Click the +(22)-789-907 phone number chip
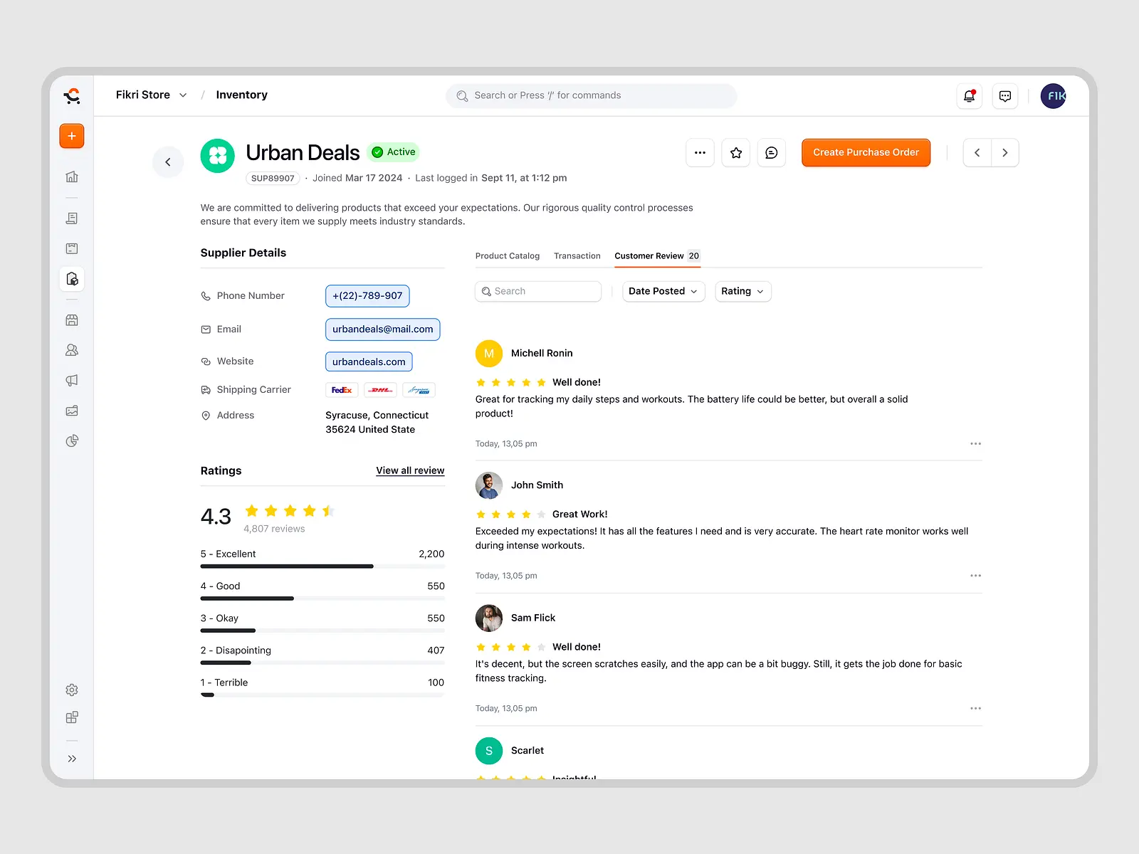Viewport: 1139px width, 854px height. [x=367, y=296]
